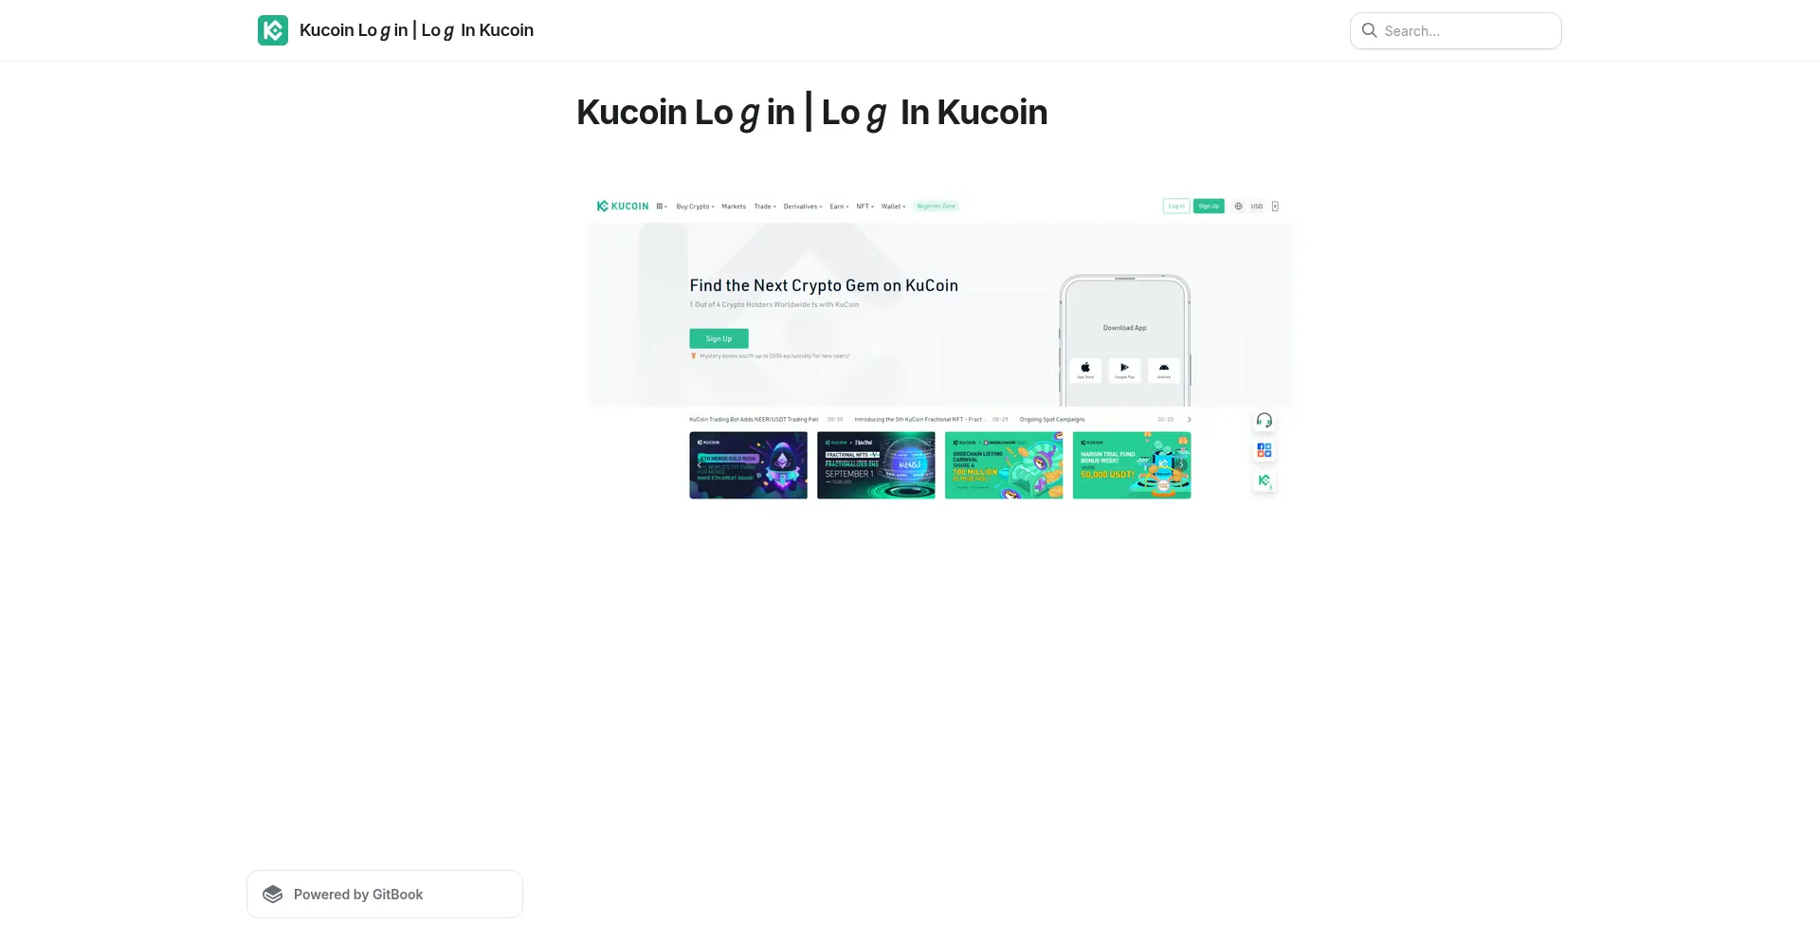This screenshot has height=941, width=1820.
Task: Expand the Earn dropdown
Action: [839, 206]
